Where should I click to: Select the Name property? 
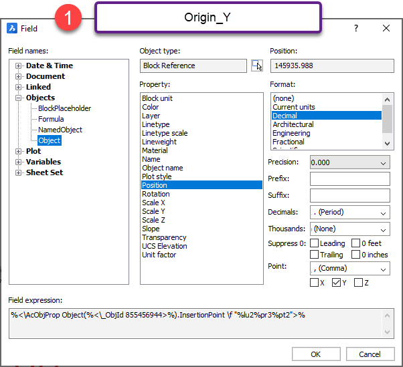click(201, 159)
